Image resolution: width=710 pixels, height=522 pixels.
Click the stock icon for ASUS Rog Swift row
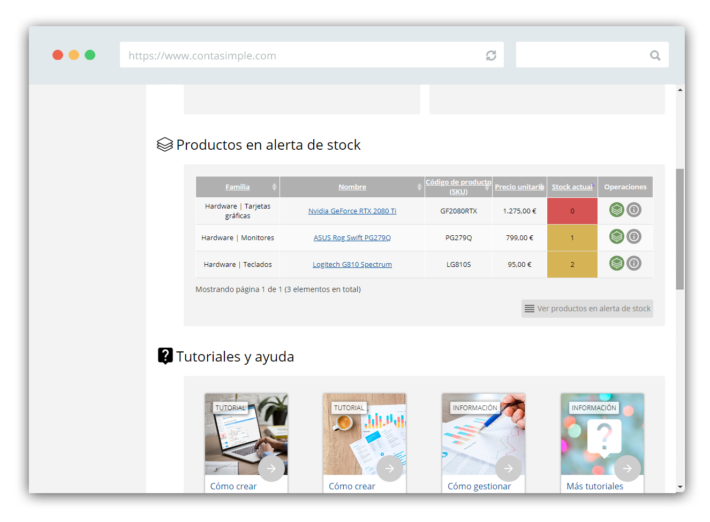click(617, 236)
